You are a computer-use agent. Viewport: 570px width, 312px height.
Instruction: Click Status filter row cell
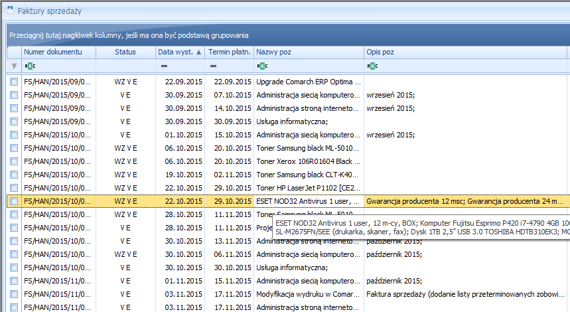click(x=125, y=66)
